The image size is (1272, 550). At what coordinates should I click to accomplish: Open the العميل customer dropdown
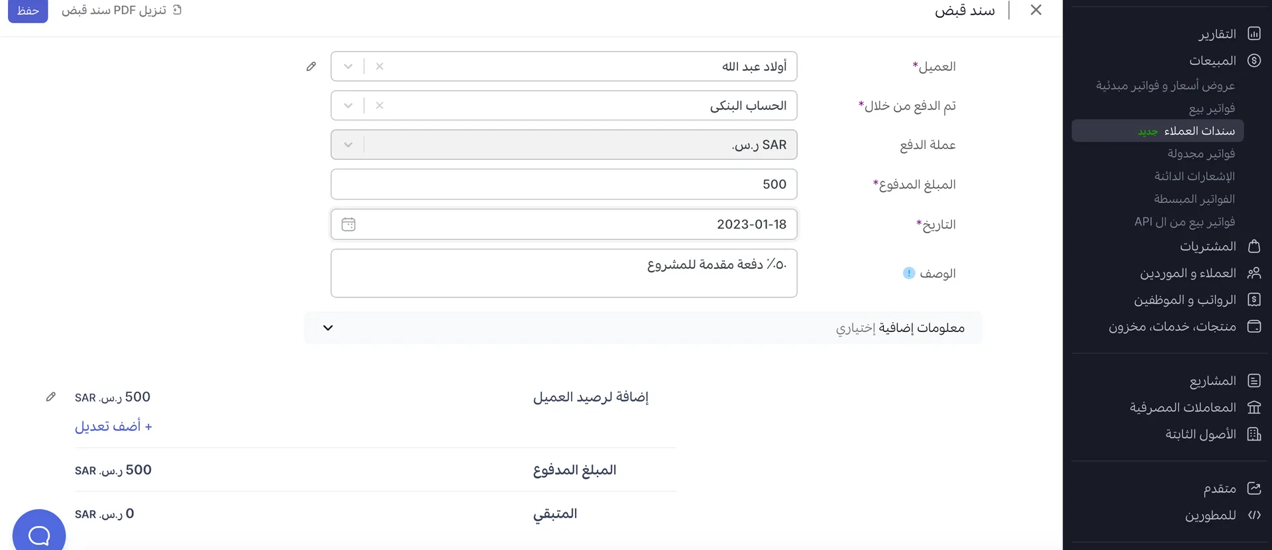pos(347,66)
